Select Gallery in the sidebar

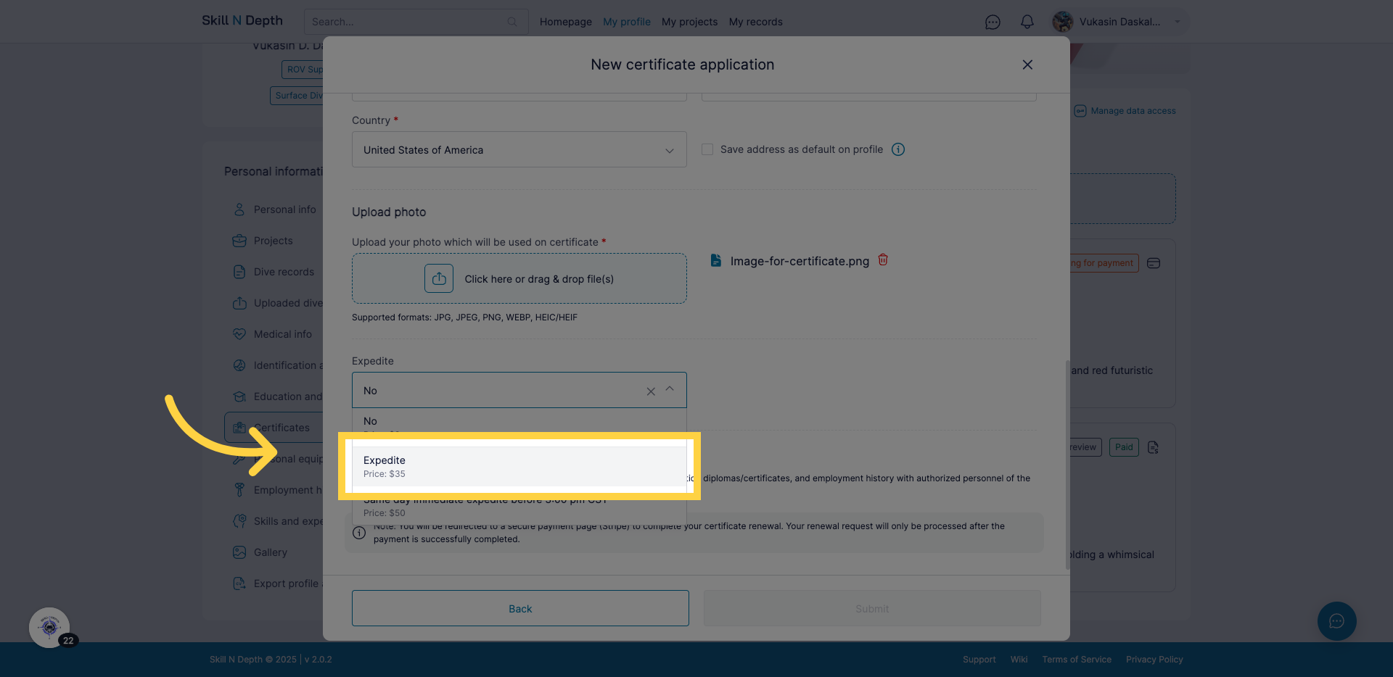271,552
